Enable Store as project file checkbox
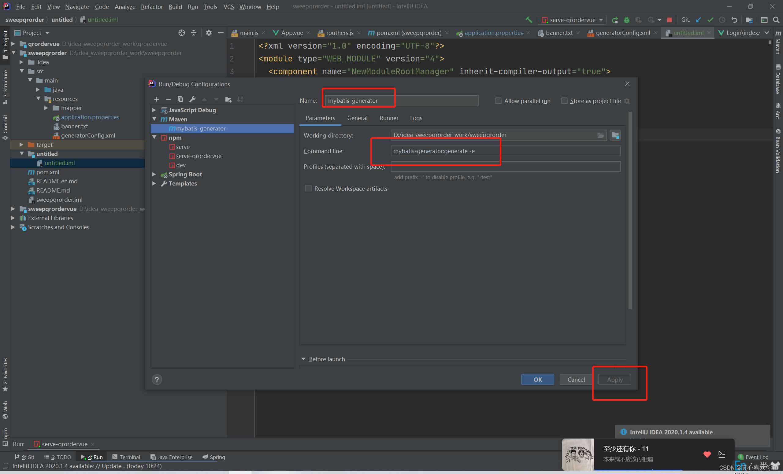This screenshot has width=783, height=474. pos(564,101)
